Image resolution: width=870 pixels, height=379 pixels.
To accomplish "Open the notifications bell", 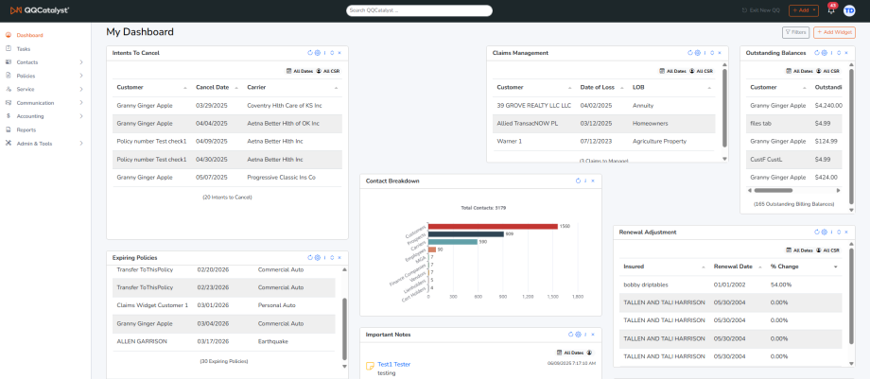I will coord(830,10).
